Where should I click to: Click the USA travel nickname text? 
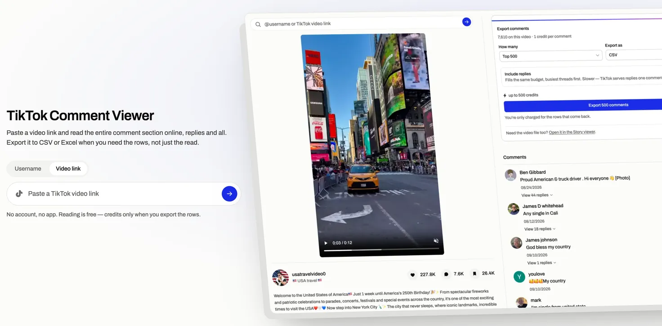pyautogui.click(x=307, y=281)
